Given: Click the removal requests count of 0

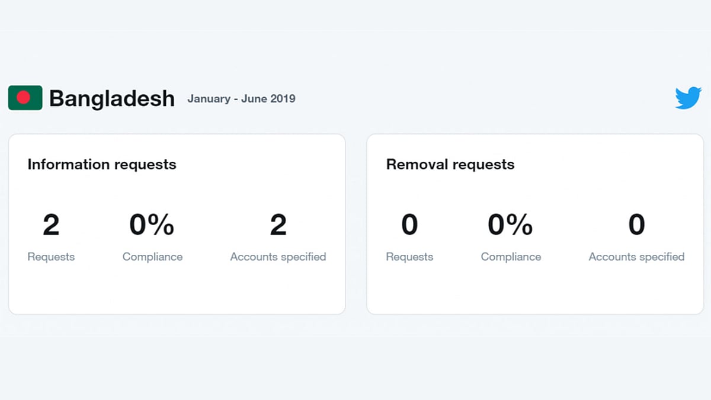Looking at the screenshot, I should click(x=409, y=225).
